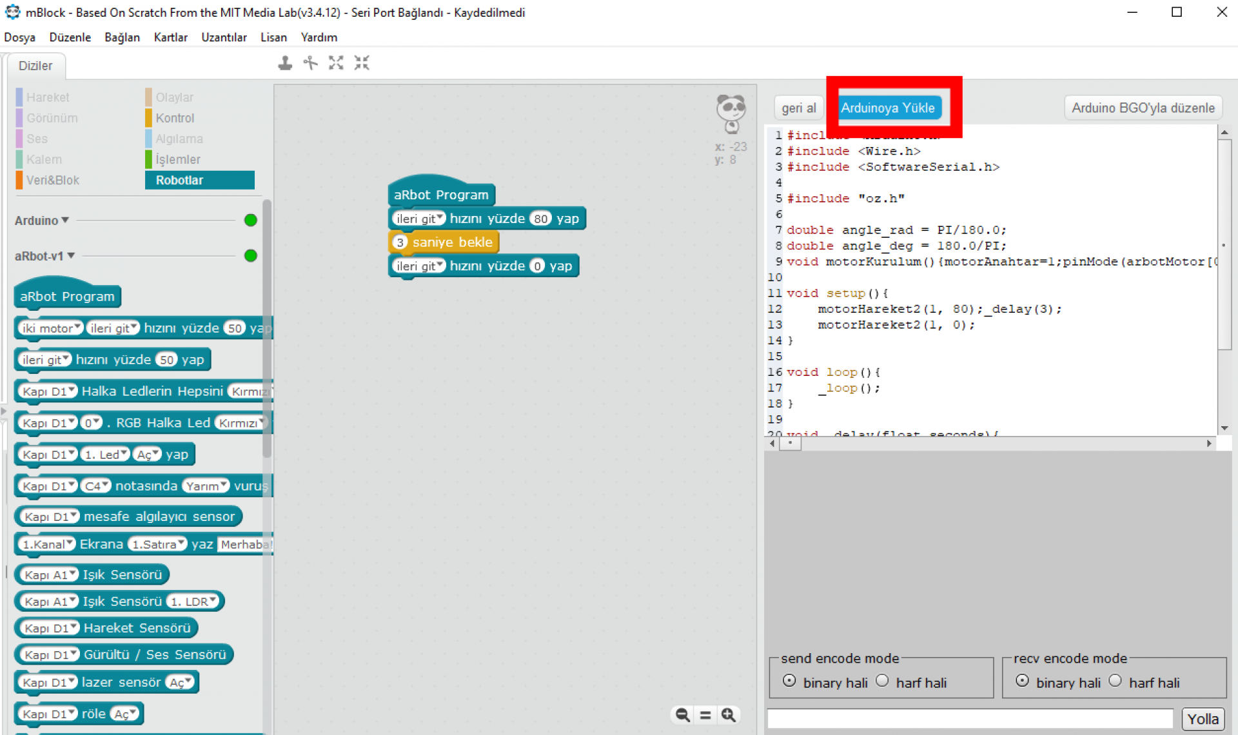
Task: Open 1. Led dropdown in palette block
Action: [x=106, y=455]
